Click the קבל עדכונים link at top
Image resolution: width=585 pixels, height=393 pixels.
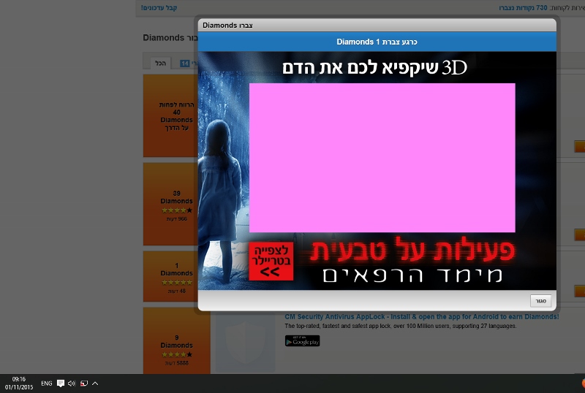pos(159,7)
